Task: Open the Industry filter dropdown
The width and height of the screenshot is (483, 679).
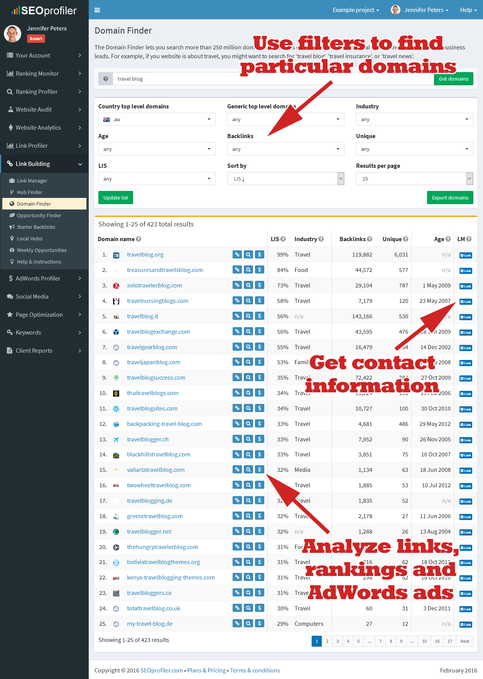Action: [x=415, y=119]
